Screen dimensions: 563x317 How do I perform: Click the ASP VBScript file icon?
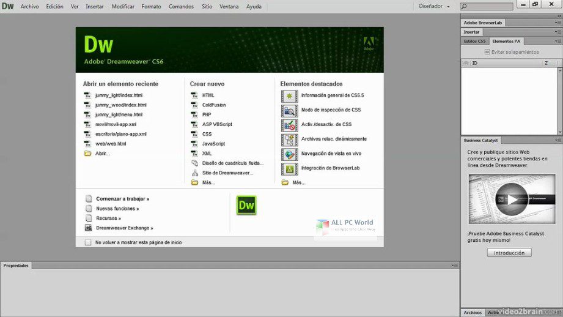(x=194, y=124)
